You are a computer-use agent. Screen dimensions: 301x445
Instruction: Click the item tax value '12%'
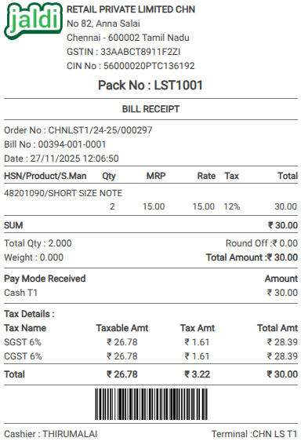coord(231,206)
